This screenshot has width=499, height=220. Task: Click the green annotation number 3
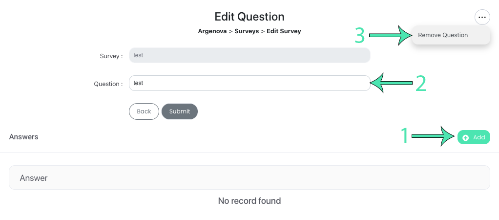pyautogui.click(x=360, y=35)
